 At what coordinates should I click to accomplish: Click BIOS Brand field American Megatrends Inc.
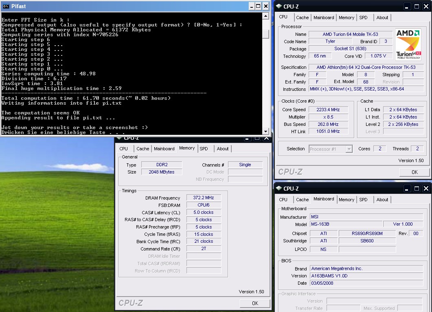(x=366, y=268)
